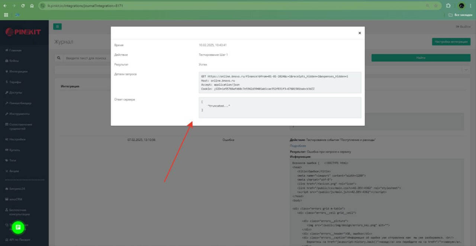Open the 'Все закладки' bookmarks folder
476x246 pixels.
(x=460, y=15)
